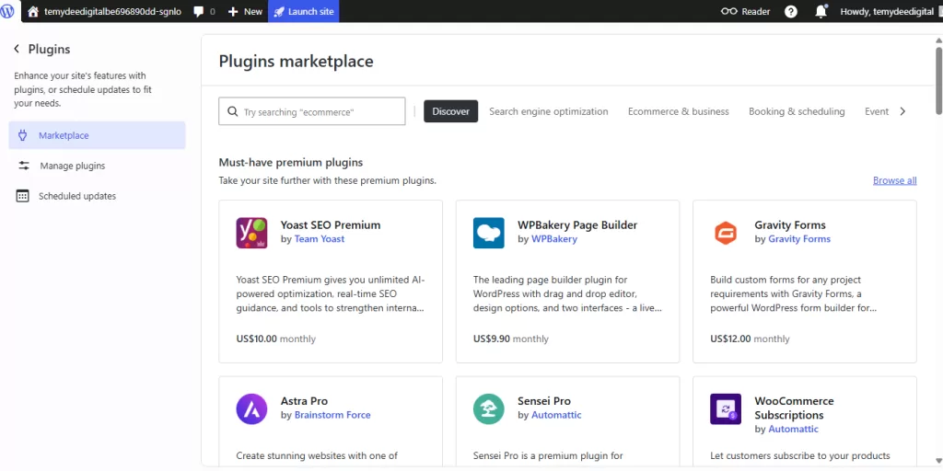Click Browse all link

(895, 180)
